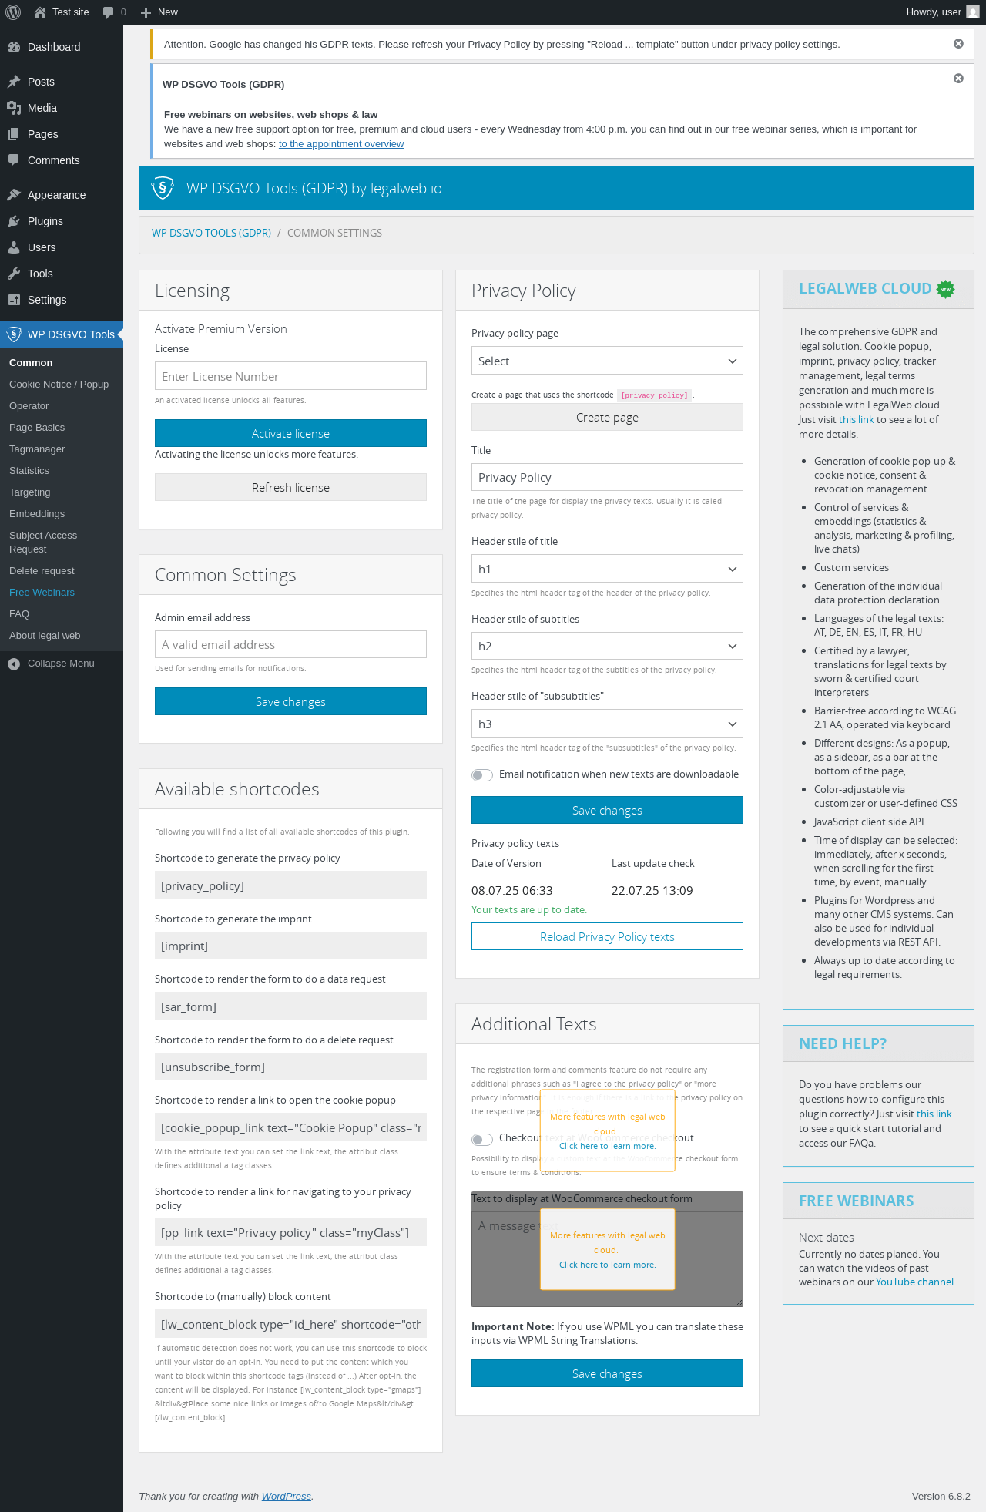Click the Pages icon in sidebar
The image size is (986, 1512).
(x=14, y=134)
